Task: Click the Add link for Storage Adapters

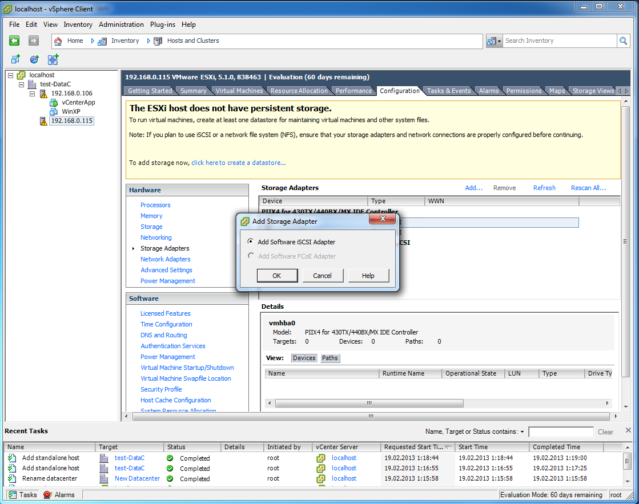Action: pyautogui.click(x=473, y=188)
